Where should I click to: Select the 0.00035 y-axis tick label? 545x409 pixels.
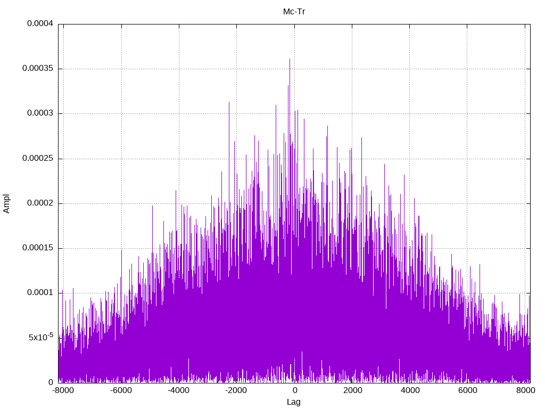[x=38, y=69]
